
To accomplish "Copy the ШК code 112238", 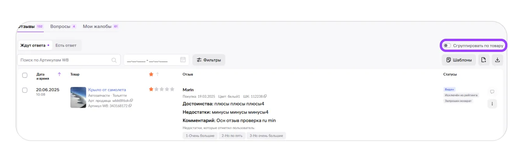I will point(265,97).
